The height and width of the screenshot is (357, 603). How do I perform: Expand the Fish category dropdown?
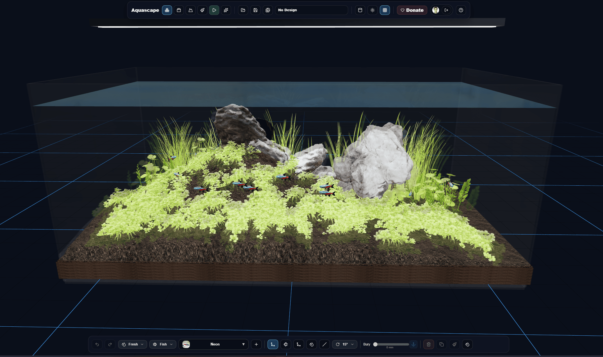pyautogui.click(x=162, y=344)
